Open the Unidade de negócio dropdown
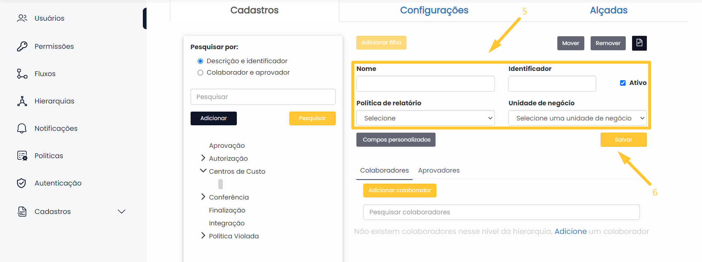702x262 pixels. pyautogui.click(x=577, y=118)
